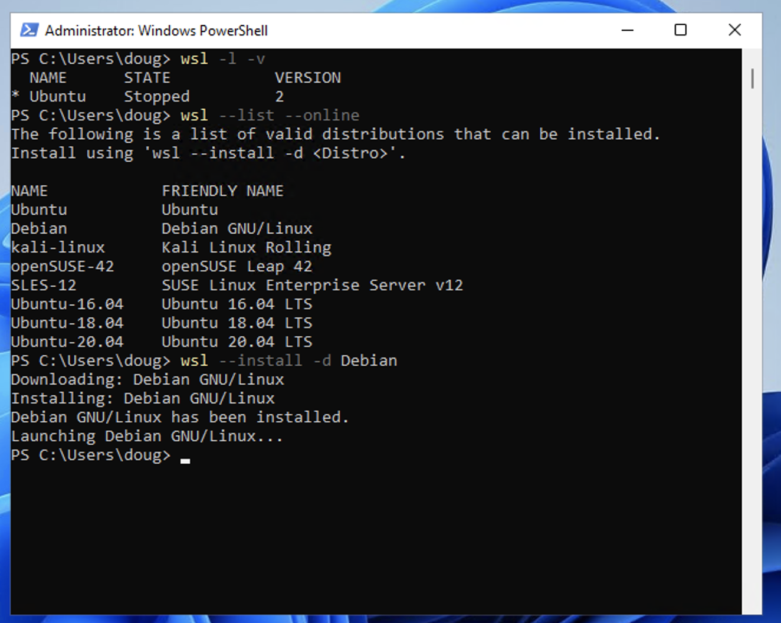
Task: Select the wsl --install -d Debian command
Action: [x=288, y=360]
